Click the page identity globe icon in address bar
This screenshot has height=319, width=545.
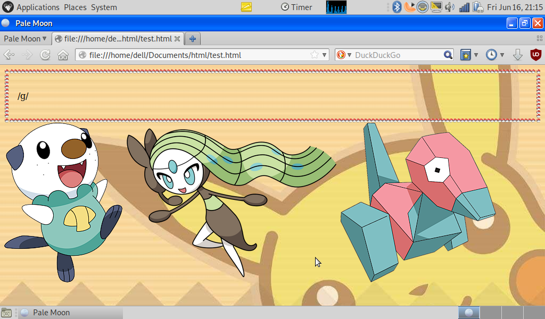(82, 55)
